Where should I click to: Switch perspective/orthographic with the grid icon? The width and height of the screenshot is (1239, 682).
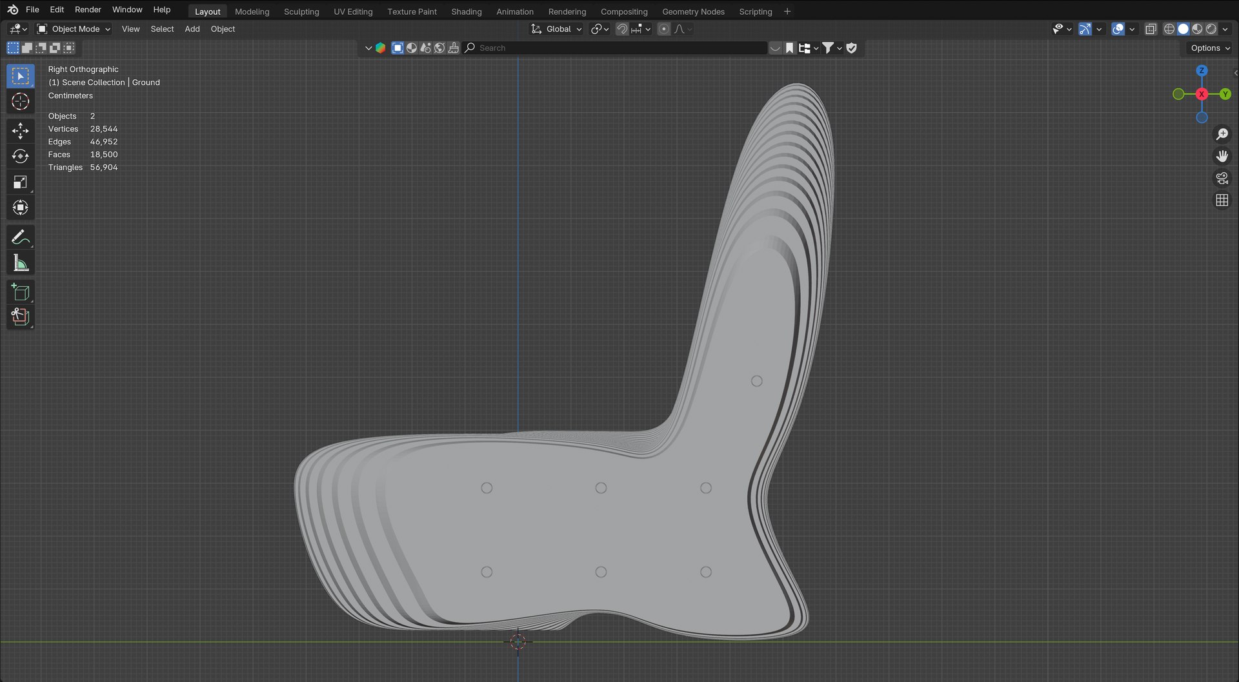coord(1222,200)
